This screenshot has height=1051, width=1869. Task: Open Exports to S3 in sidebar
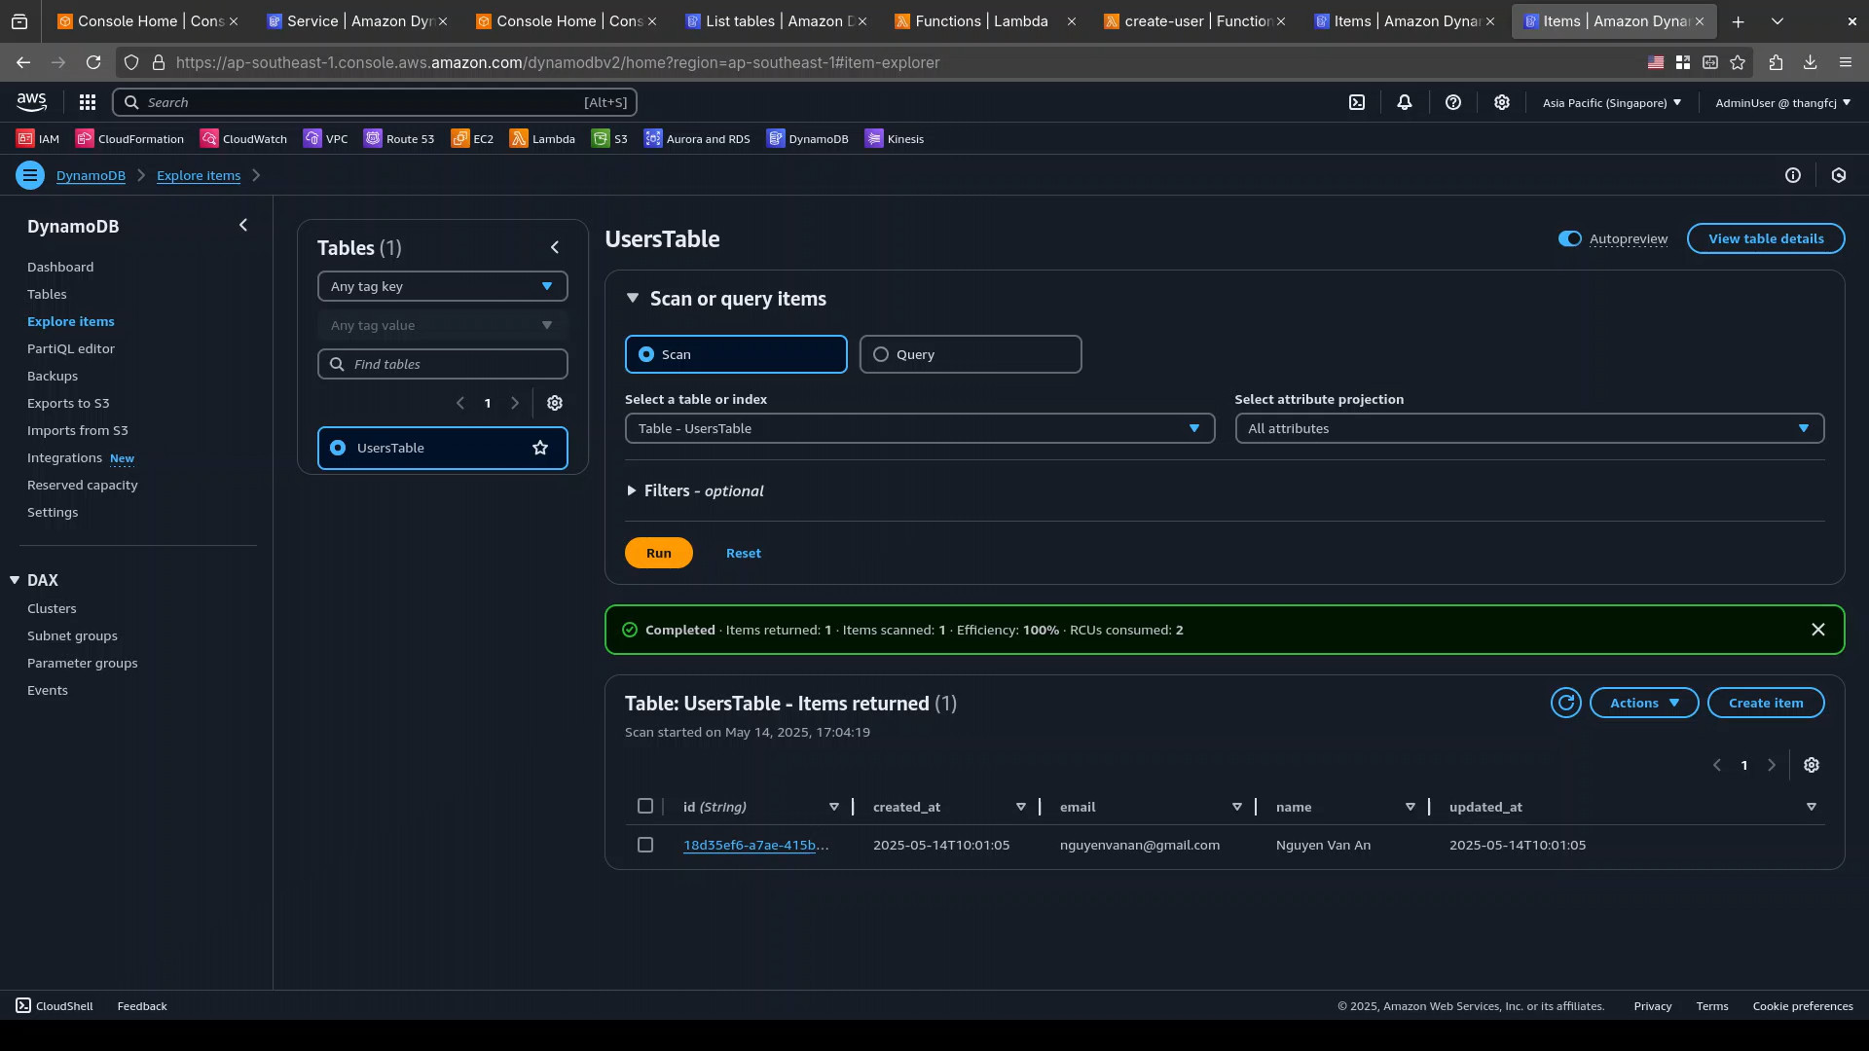click(68, 403)
